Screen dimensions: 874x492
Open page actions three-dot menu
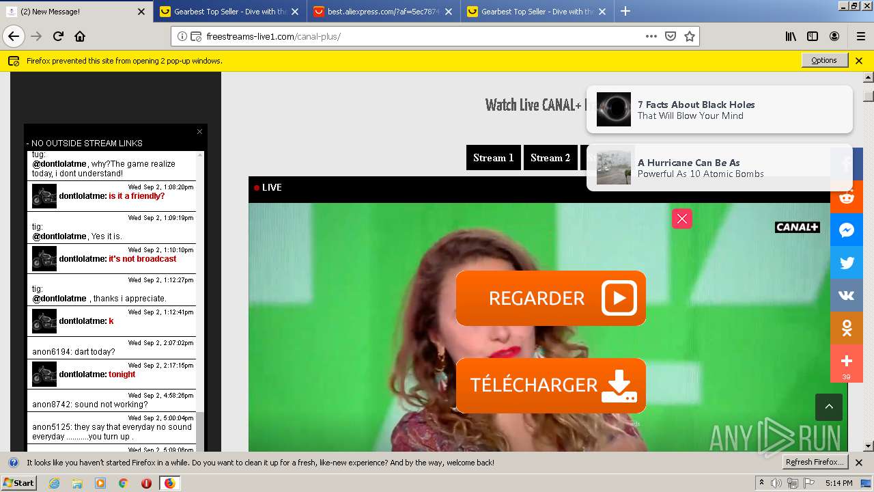tap(651, 36)
